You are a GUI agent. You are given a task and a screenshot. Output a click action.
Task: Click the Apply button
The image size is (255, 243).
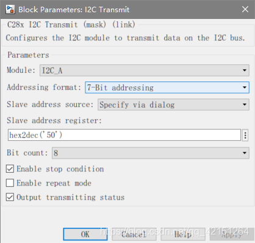pos(232,234)
